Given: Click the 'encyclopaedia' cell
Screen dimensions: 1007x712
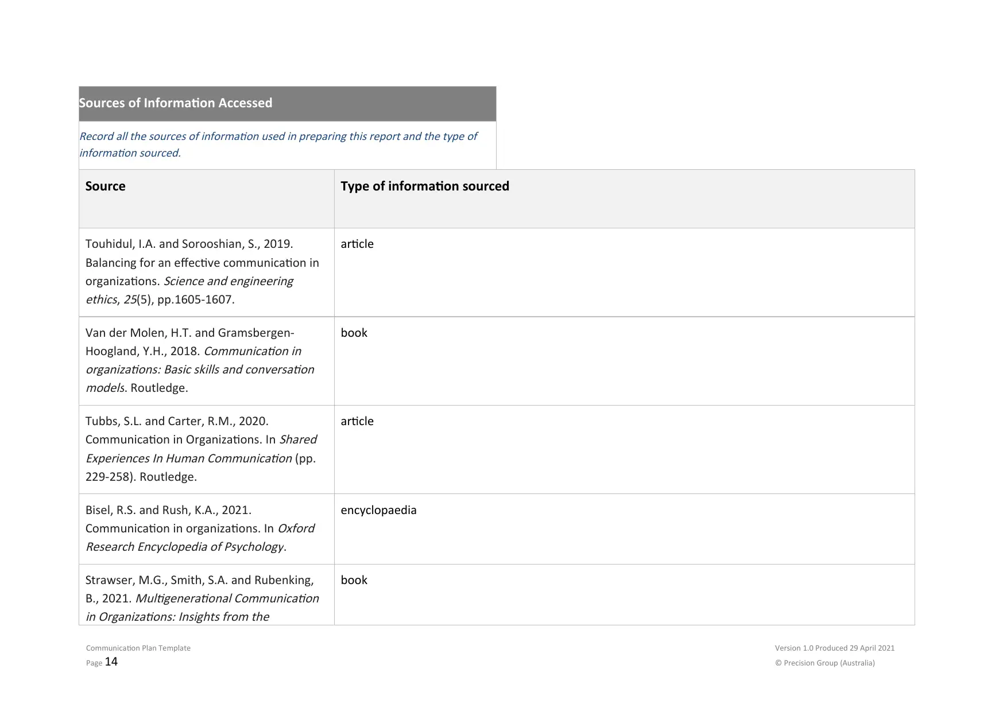Looking at the screenshot, I should coord(378,510).
